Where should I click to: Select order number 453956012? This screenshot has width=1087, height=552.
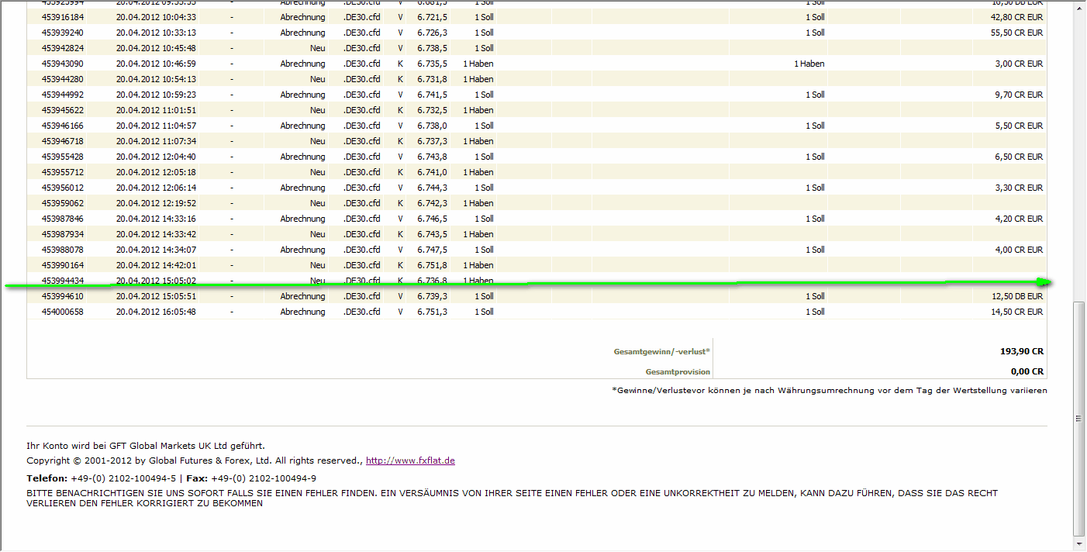pyautogui.click(x=63, y=188)
